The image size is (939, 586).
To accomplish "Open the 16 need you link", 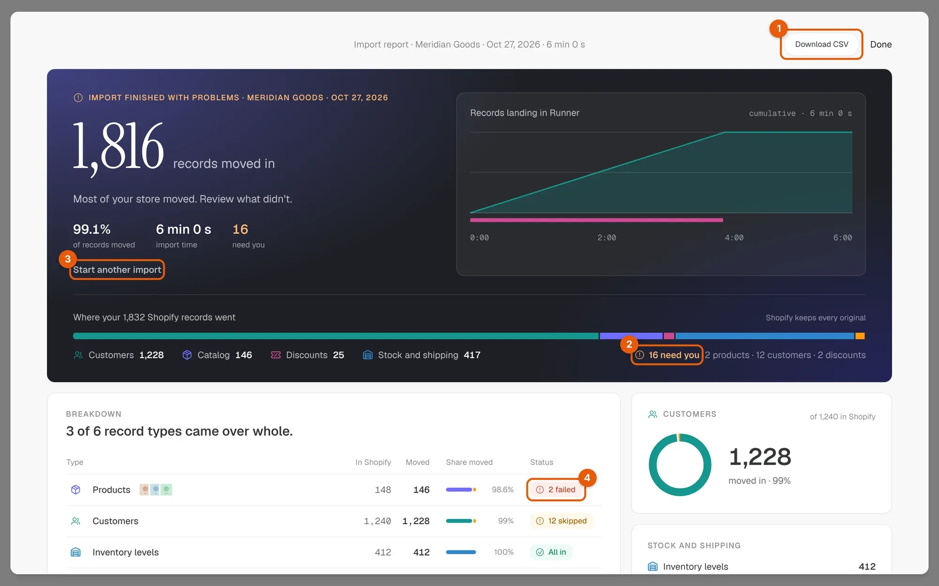I will (667, 355).
